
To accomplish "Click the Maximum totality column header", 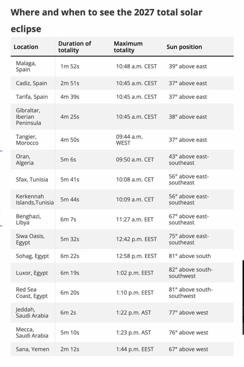I will coord(128,47).
